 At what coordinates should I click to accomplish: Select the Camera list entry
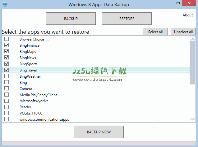point(26,89)
